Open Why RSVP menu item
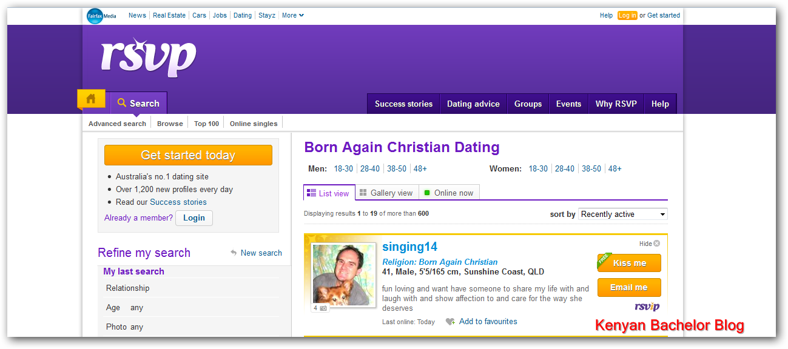The image size is (788, 349). [x=616, y=104]
